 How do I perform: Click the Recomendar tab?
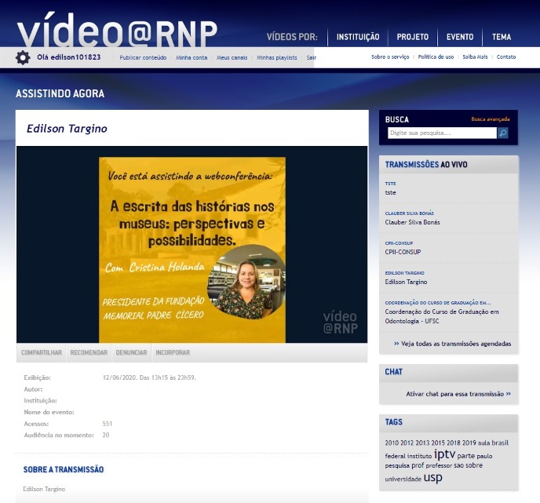[x=89, y=353]
